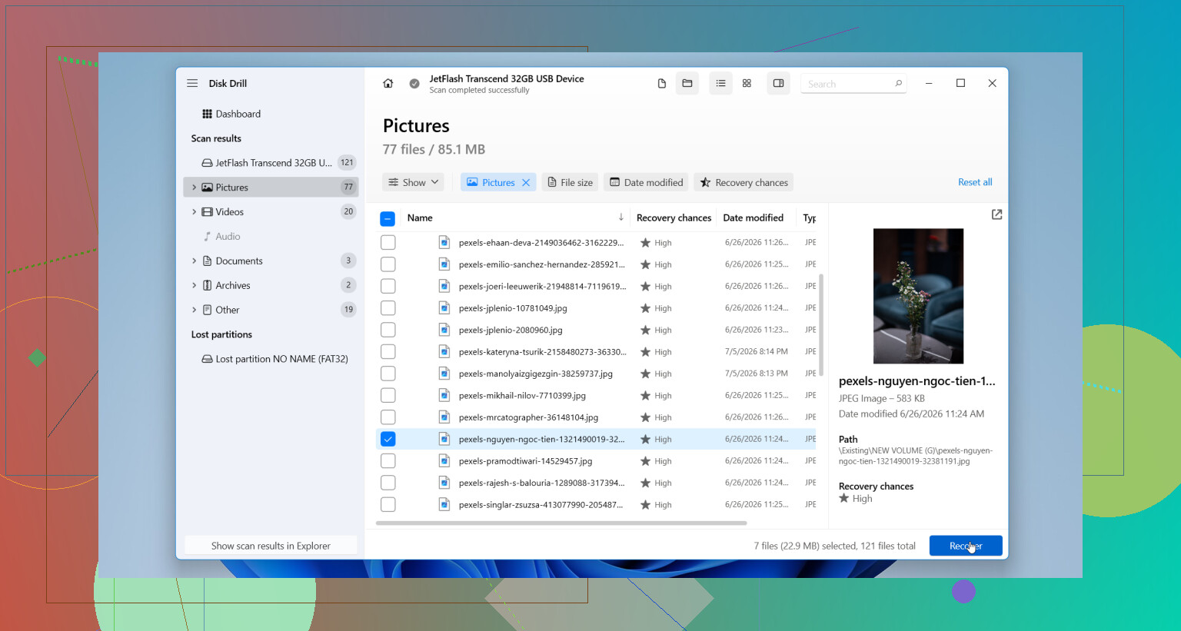Select grid thumbnails view layout
The image size is (1181, 631).
pyautogui.click(x=747, y=83)
